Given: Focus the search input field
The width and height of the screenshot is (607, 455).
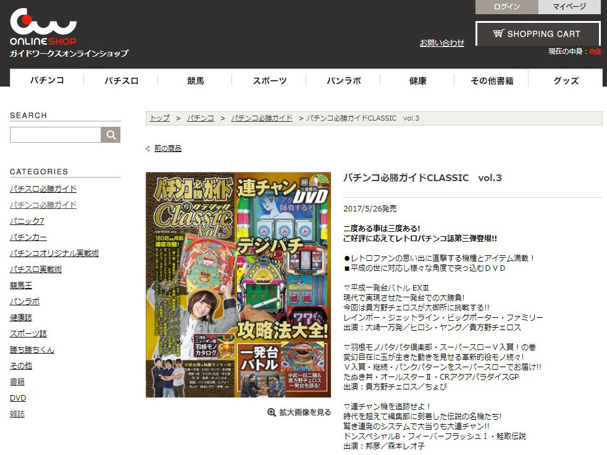Looking at the screenshot, I should (56, 135).
